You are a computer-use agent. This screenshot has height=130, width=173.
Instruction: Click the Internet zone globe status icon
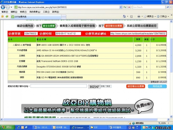(134, 123)
